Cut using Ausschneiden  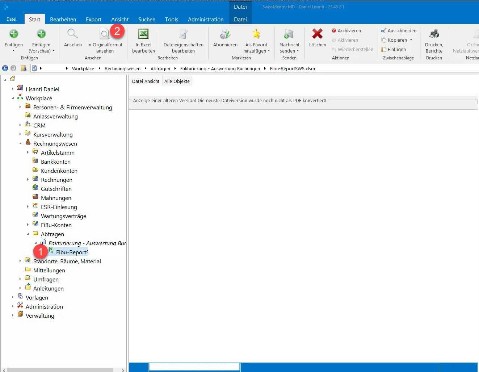[x=398, y=31]
